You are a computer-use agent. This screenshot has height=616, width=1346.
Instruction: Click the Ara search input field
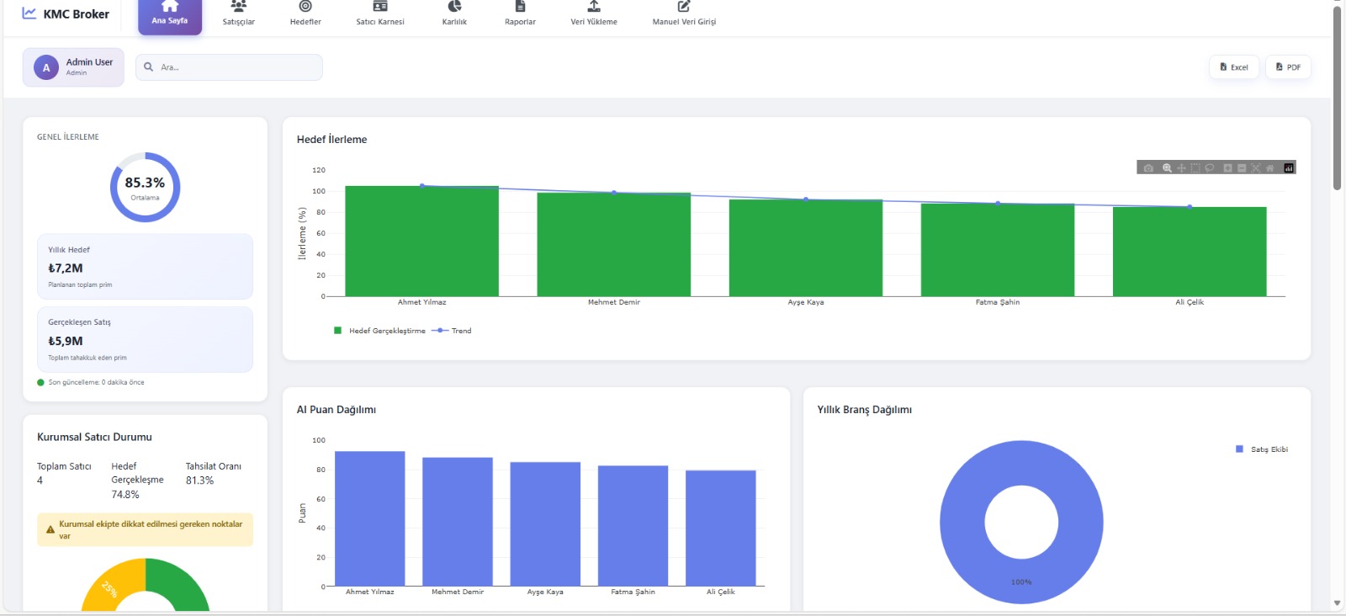click(x=236, y=67)
